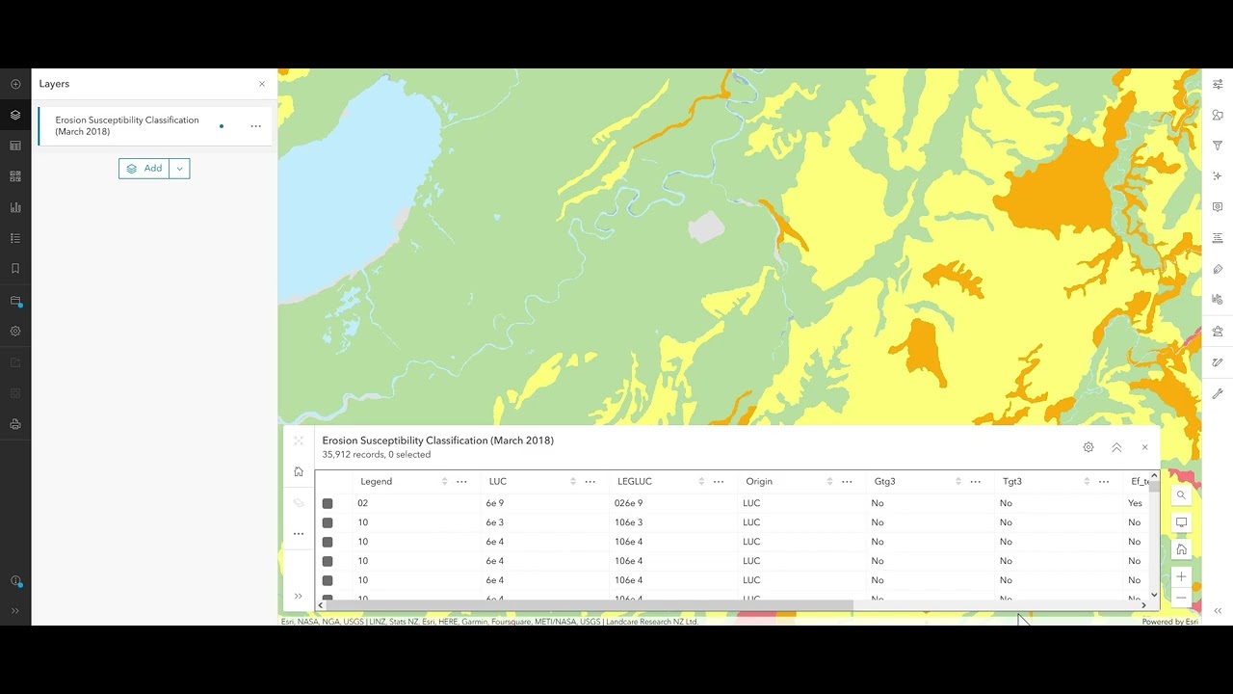Open Map properties gear icon
The image size is (1233, 694).
tap(15, 331)
